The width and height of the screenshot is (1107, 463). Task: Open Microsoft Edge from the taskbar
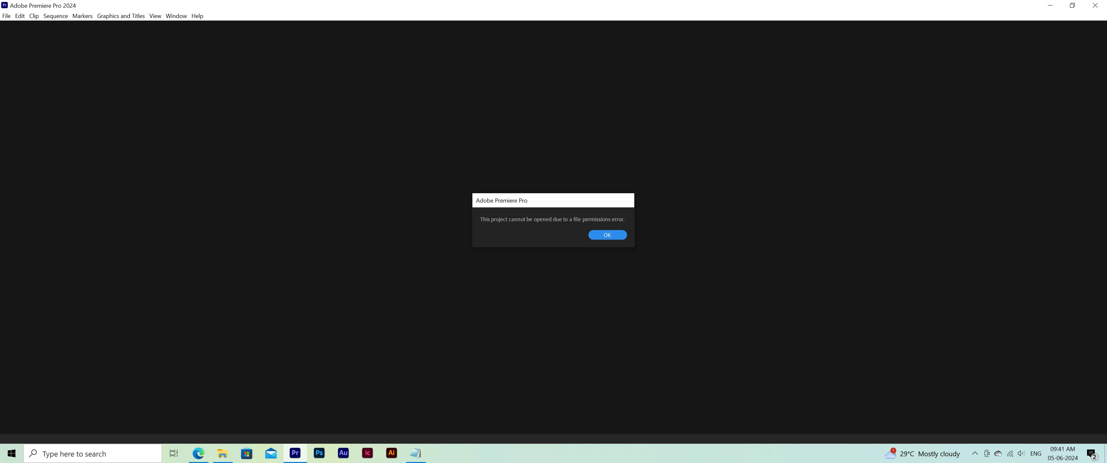tap(198, 453)
